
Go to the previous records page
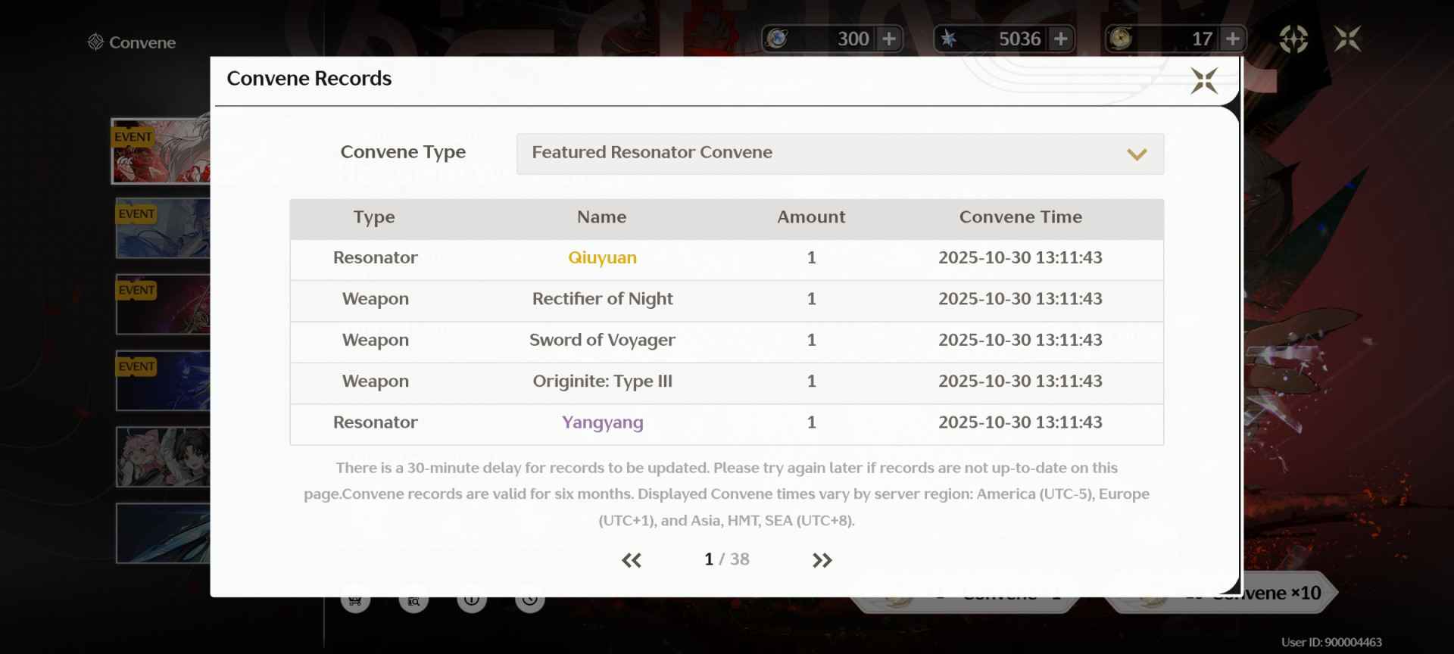pyautogui.click(x=631, y=560)
